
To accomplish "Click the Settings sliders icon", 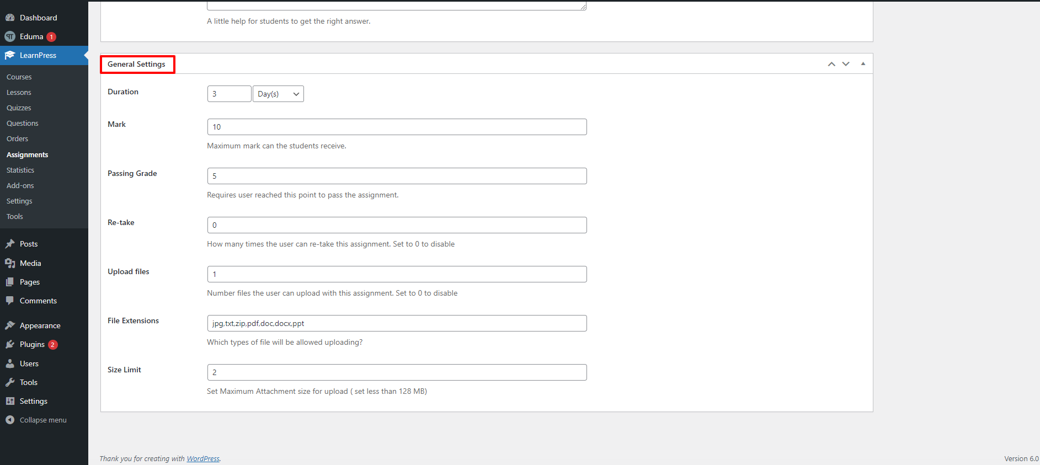I will tap(10, 401).
